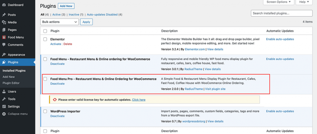View details for WordPress Importer
The height and width of the screenshot is (134, 317).
click(215, 121)
